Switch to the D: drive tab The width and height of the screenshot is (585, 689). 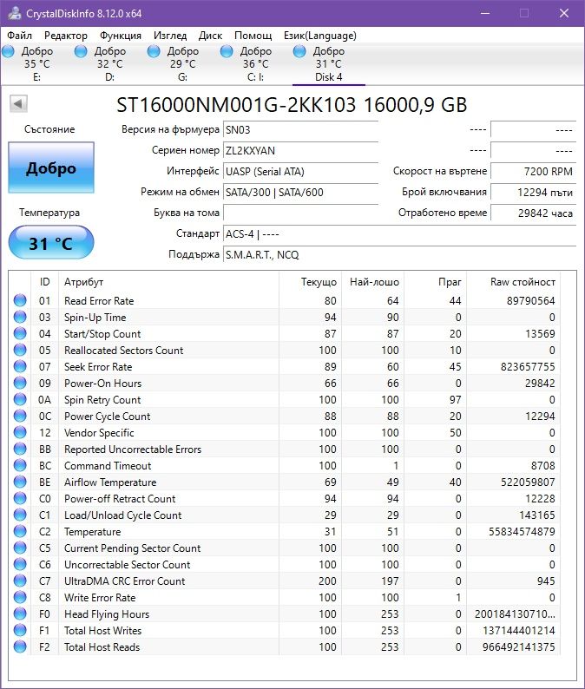click(110, 64)
